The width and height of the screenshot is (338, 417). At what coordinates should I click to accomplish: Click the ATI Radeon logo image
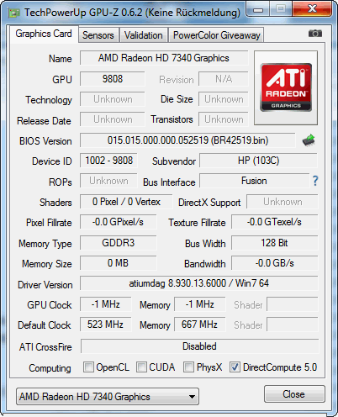pyautogui.click(x=286, y=87)
